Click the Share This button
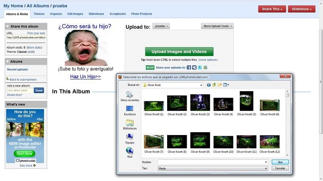The image size is (323, 181). (272, 9)
